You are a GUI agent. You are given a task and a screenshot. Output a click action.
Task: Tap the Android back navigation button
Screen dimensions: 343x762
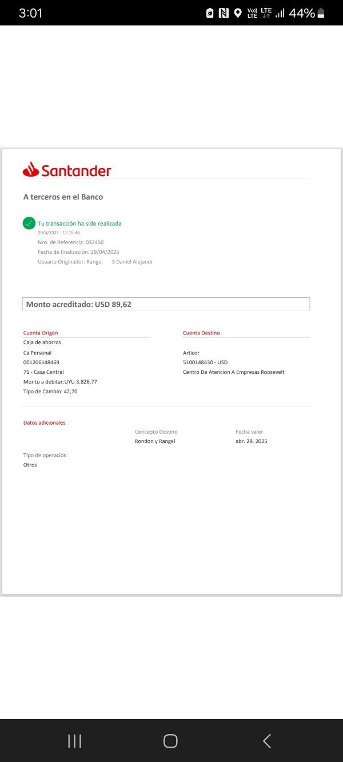click(266, 741)
